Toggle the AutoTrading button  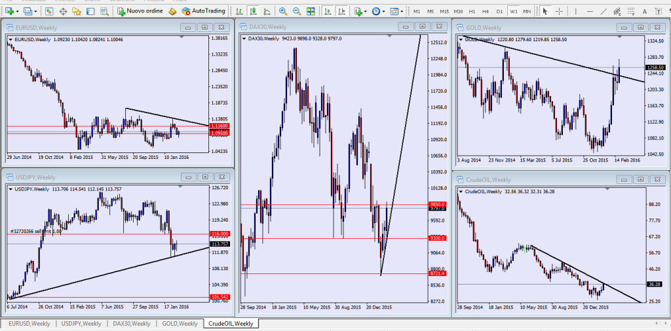201,11
